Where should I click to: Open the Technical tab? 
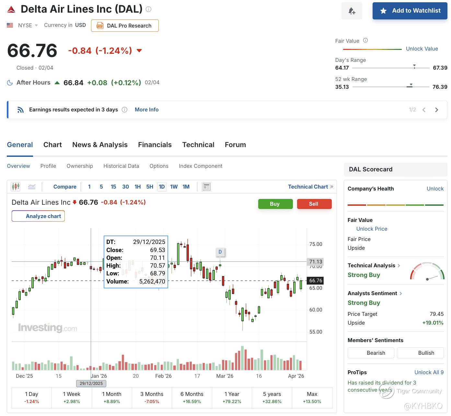pyautogui.click(x=198, y=145)
